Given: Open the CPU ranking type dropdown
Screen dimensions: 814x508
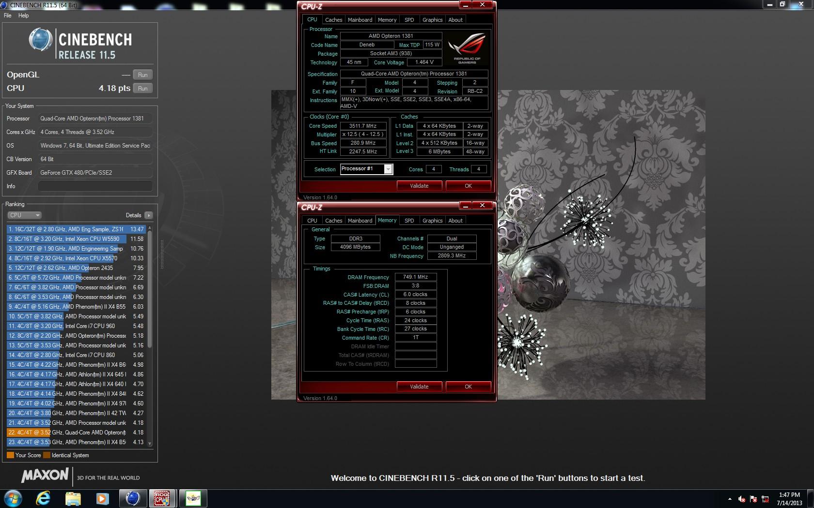Looking at the screenshot, I should [24, 215].
